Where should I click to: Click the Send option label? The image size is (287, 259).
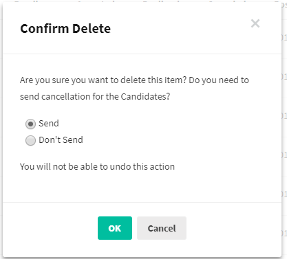pos(49,124)
